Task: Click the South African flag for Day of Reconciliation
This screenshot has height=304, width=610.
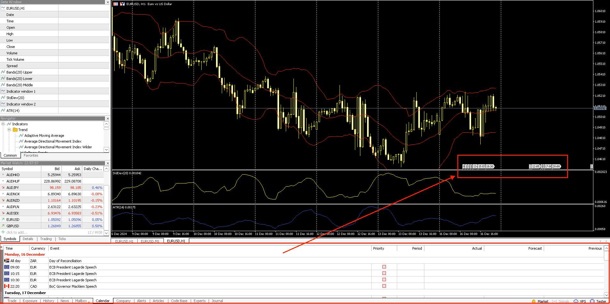Action: click(x=6, y=261)
